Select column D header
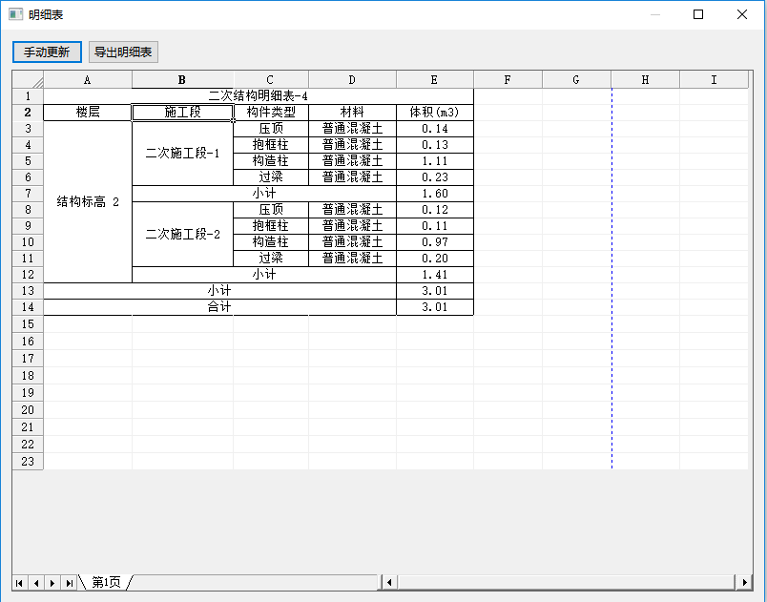 352,80
